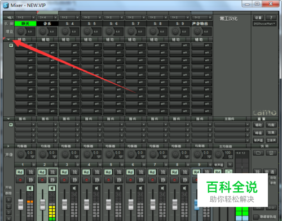Click the 音乐 channel name field
This screenshot has width=282, height=221.
[47, 24]
